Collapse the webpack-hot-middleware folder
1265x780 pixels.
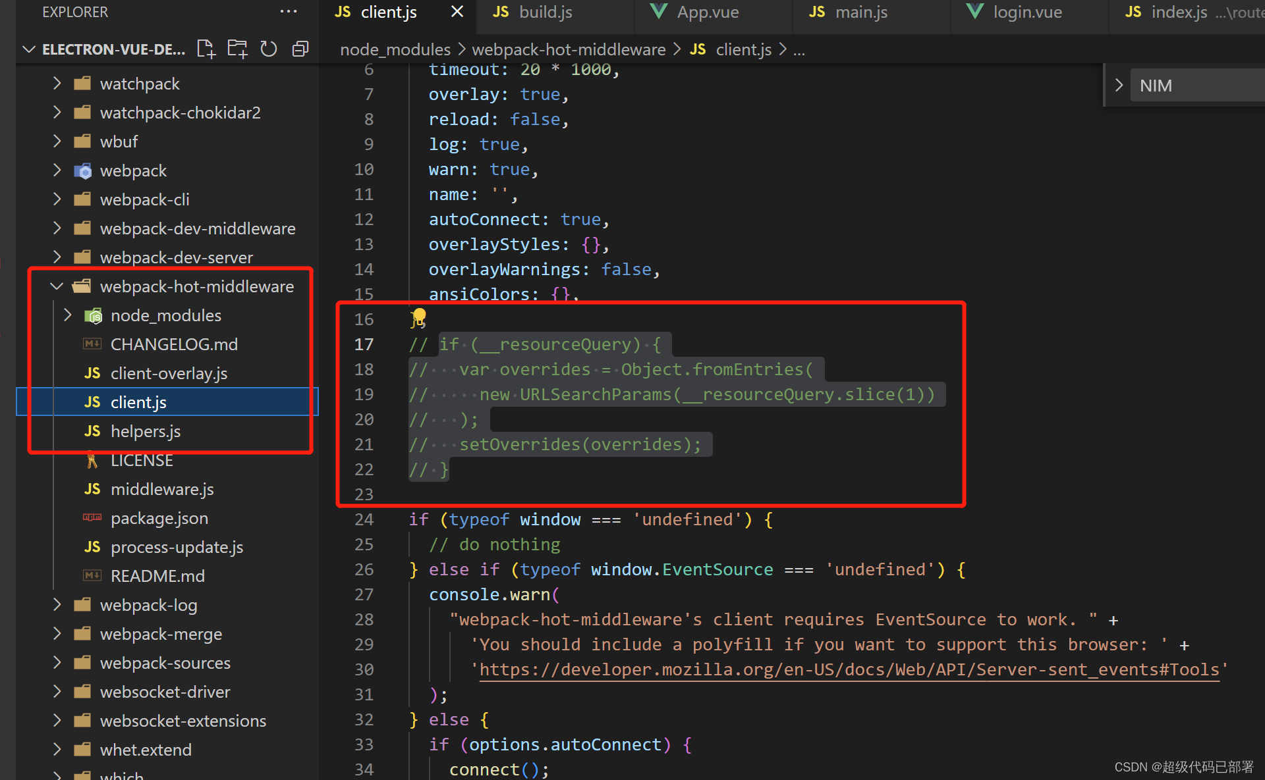(x=57, y=286)
